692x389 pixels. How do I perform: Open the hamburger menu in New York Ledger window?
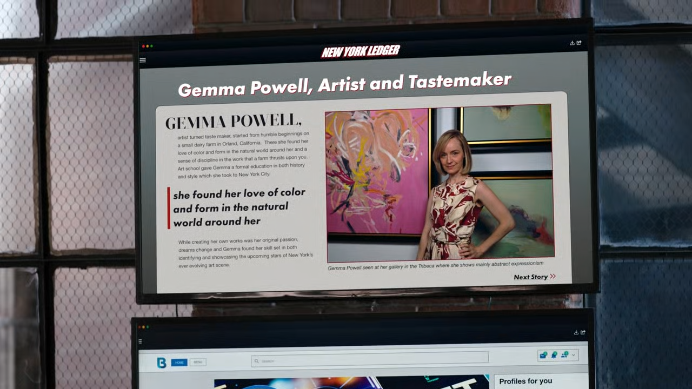click(143, 60)
